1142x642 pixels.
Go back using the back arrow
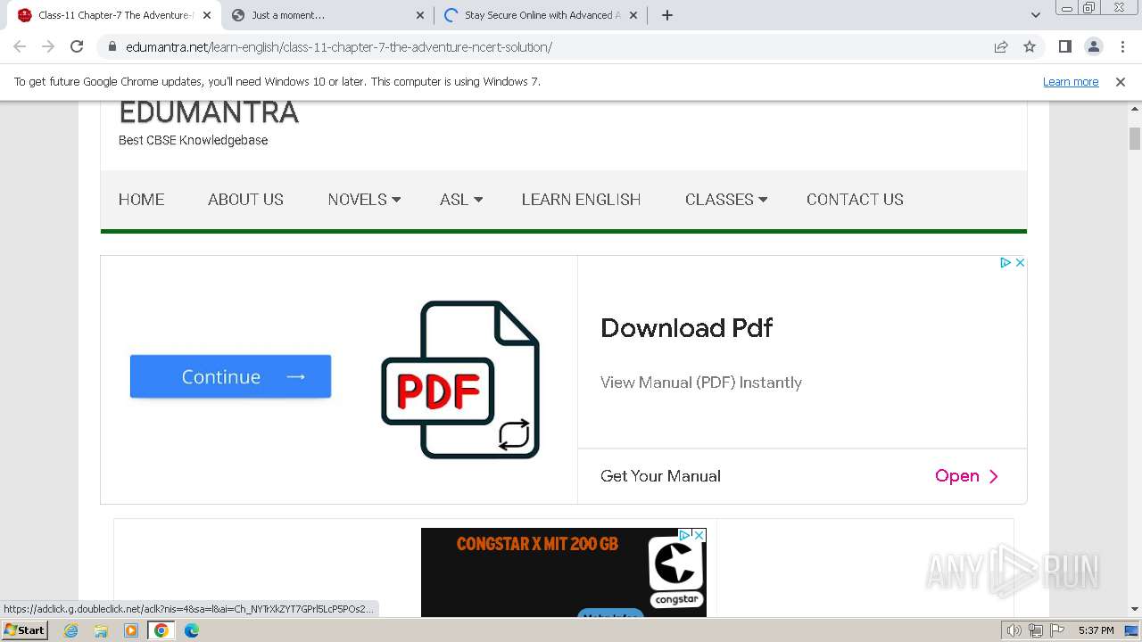tap(20, 46)
